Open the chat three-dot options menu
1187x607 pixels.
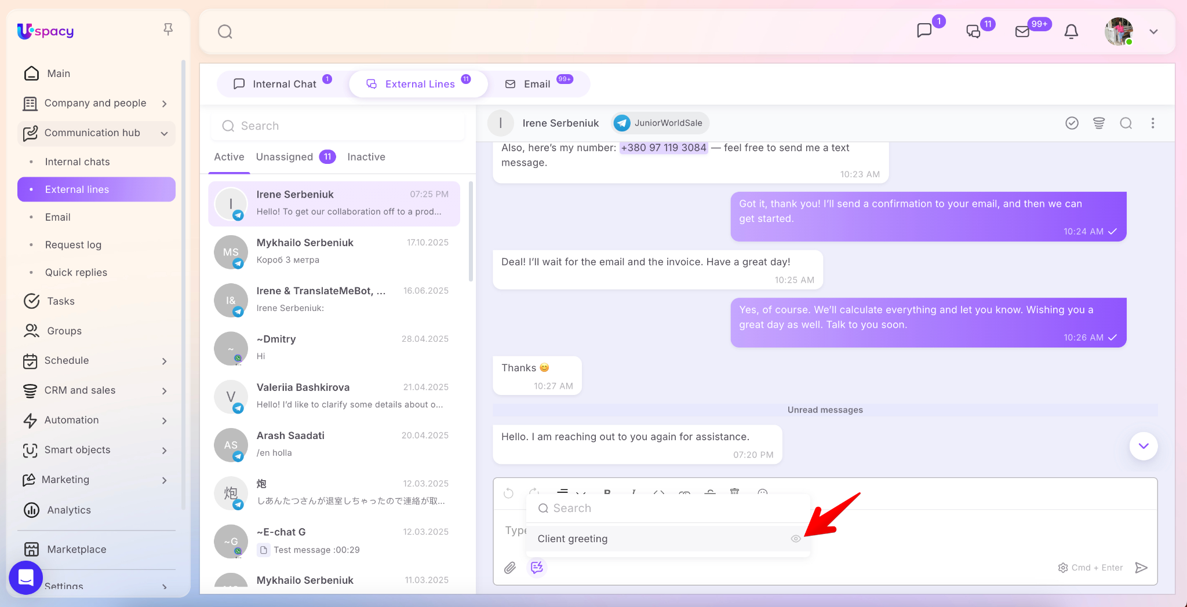tap(1153, 123)
